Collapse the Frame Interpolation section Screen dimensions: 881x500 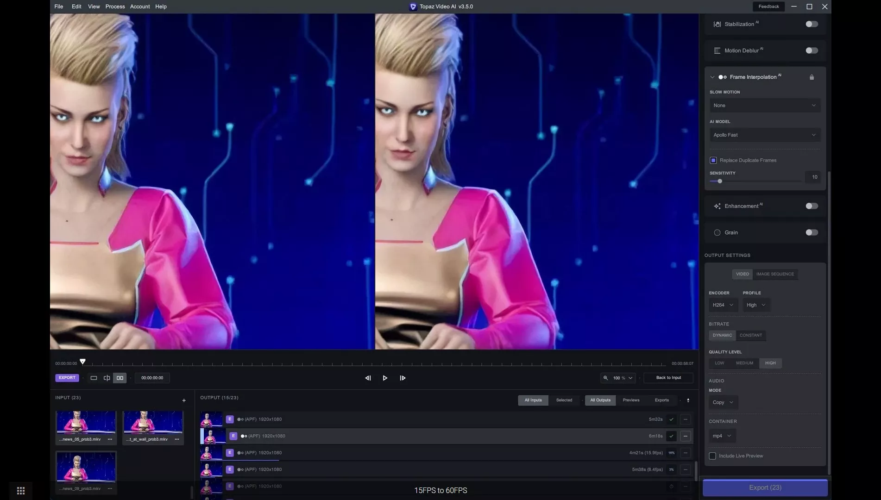712,77
